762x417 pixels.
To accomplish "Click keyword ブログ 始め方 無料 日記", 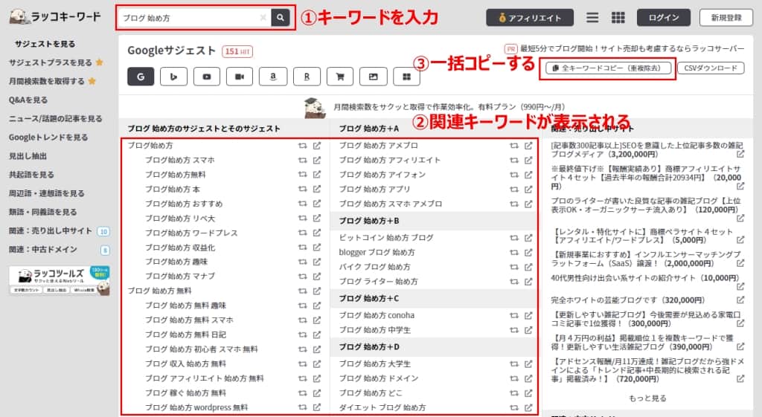I will (x=185, y=334).
